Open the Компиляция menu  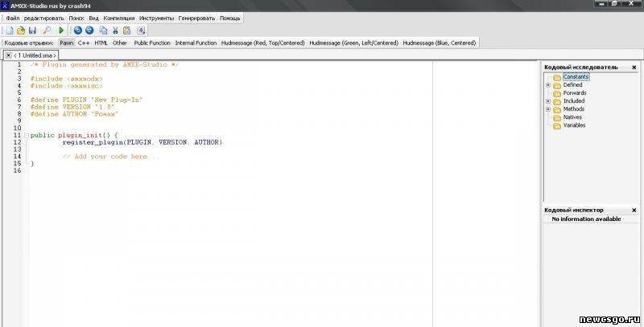point(119,17)
